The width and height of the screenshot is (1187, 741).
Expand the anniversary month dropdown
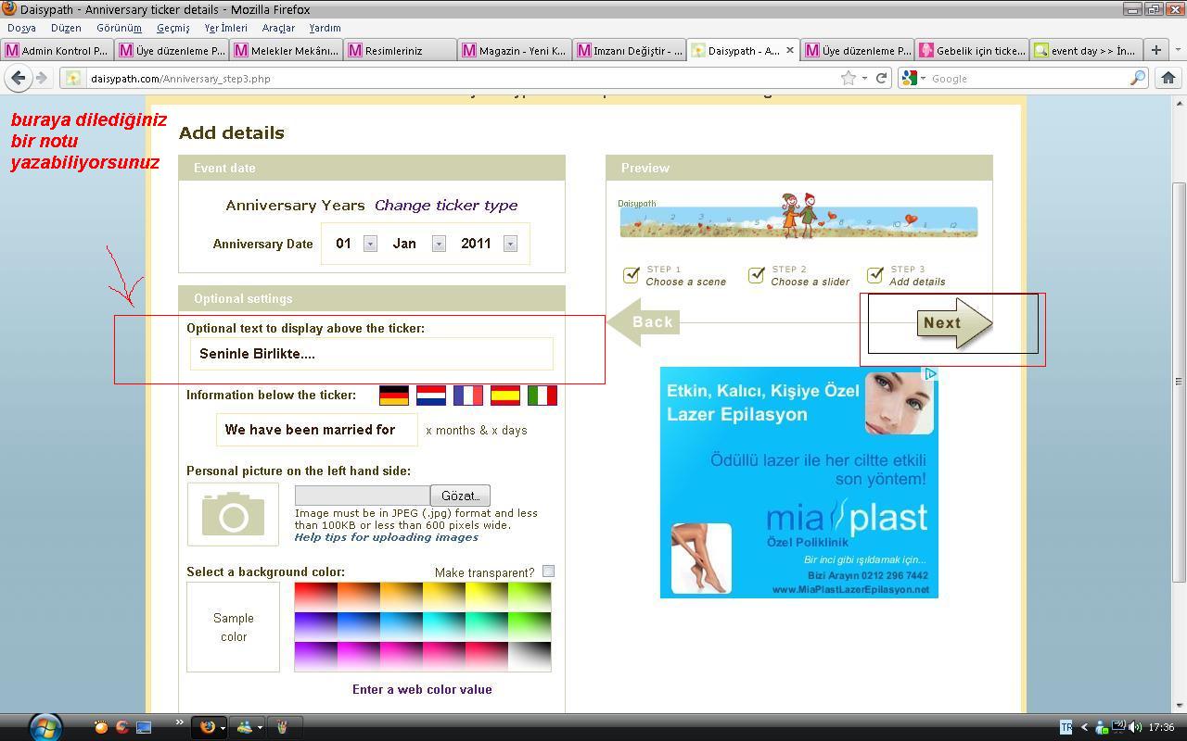(x=439, y=244)
